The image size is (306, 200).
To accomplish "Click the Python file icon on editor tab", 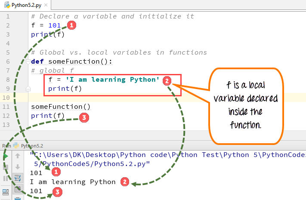I will click(6, 5).
